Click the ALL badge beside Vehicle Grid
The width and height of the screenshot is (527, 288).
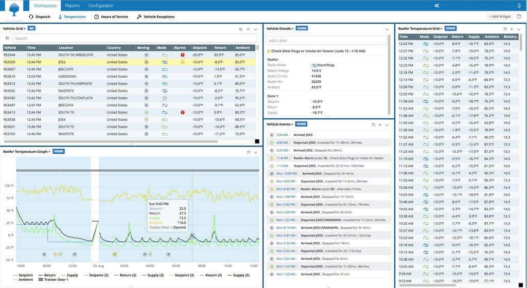(x=31, y=28)
